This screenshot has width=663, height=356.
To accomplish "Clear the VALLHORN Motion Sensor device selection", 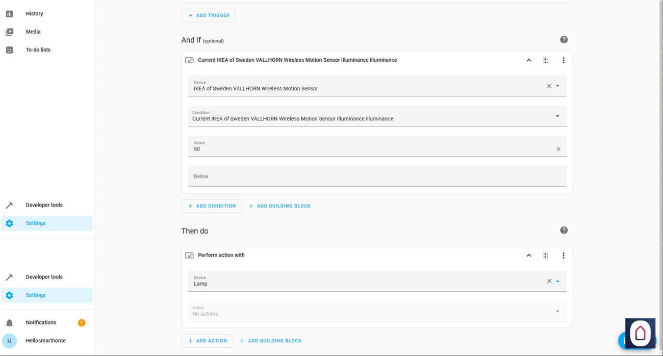I will pos(549,86).
